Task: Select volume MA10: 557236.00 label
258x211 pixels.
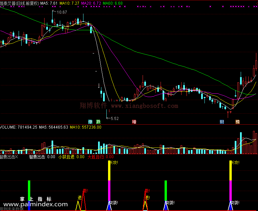Action: coord(85,127)
